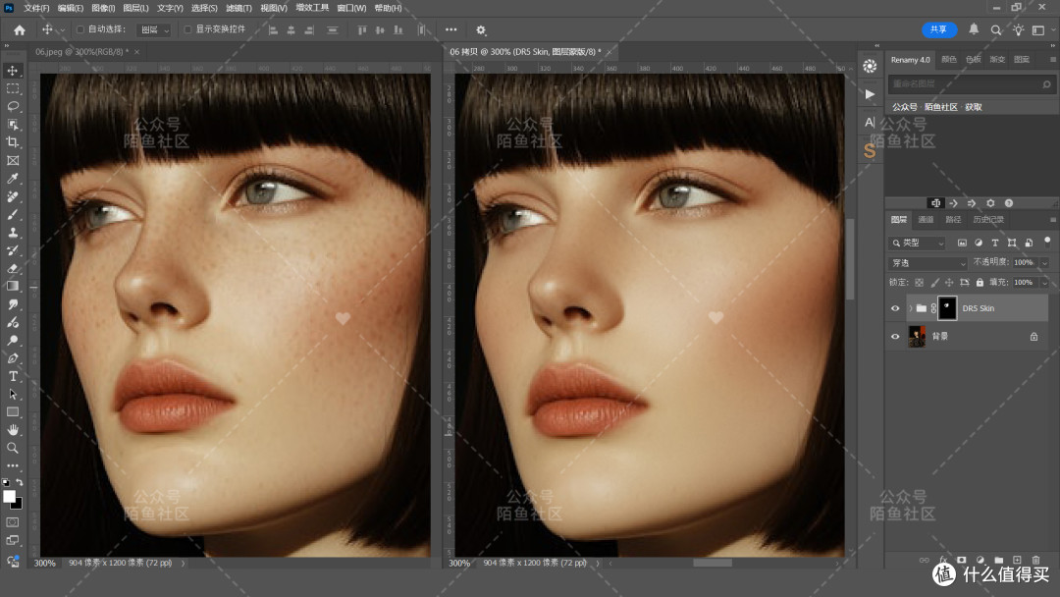Select the Eyedropper tool
This screenshot has width=1060, height=597.
[x=13, y=179]
